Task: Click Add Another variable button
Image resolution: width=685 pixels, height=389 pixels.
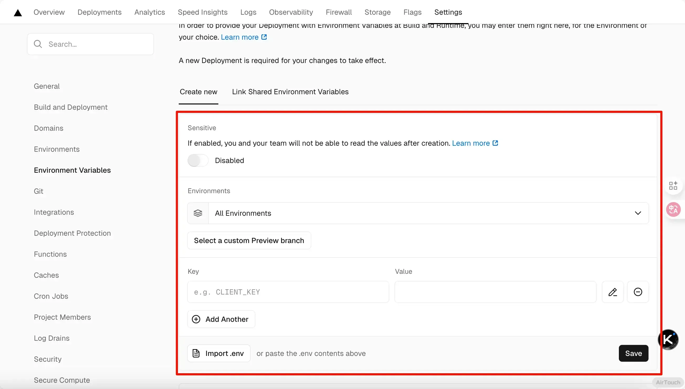Action: tap(221, 319)
